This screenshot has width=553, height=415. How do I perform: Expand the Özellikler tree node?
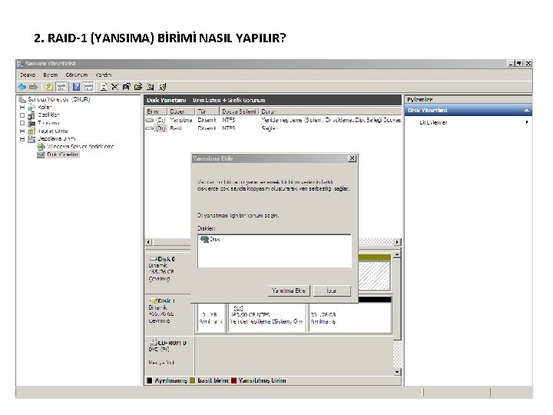click(22, 115)
